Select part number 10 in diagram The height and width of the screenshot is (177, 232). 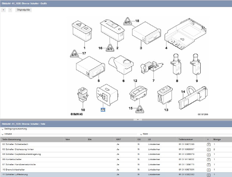pyautogui.click(x=83, y=110)
